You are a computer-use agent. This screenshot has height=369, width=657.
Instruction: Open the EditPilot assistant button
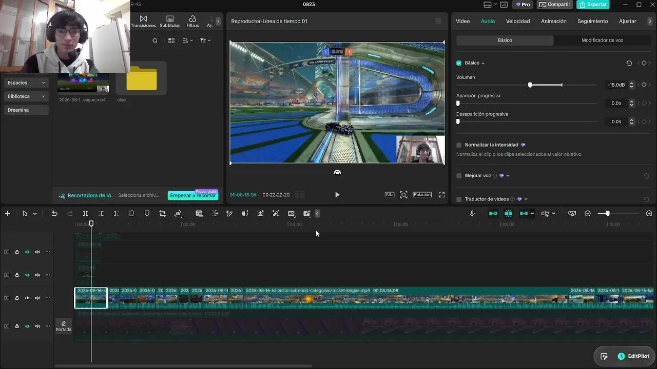(633, 356)
